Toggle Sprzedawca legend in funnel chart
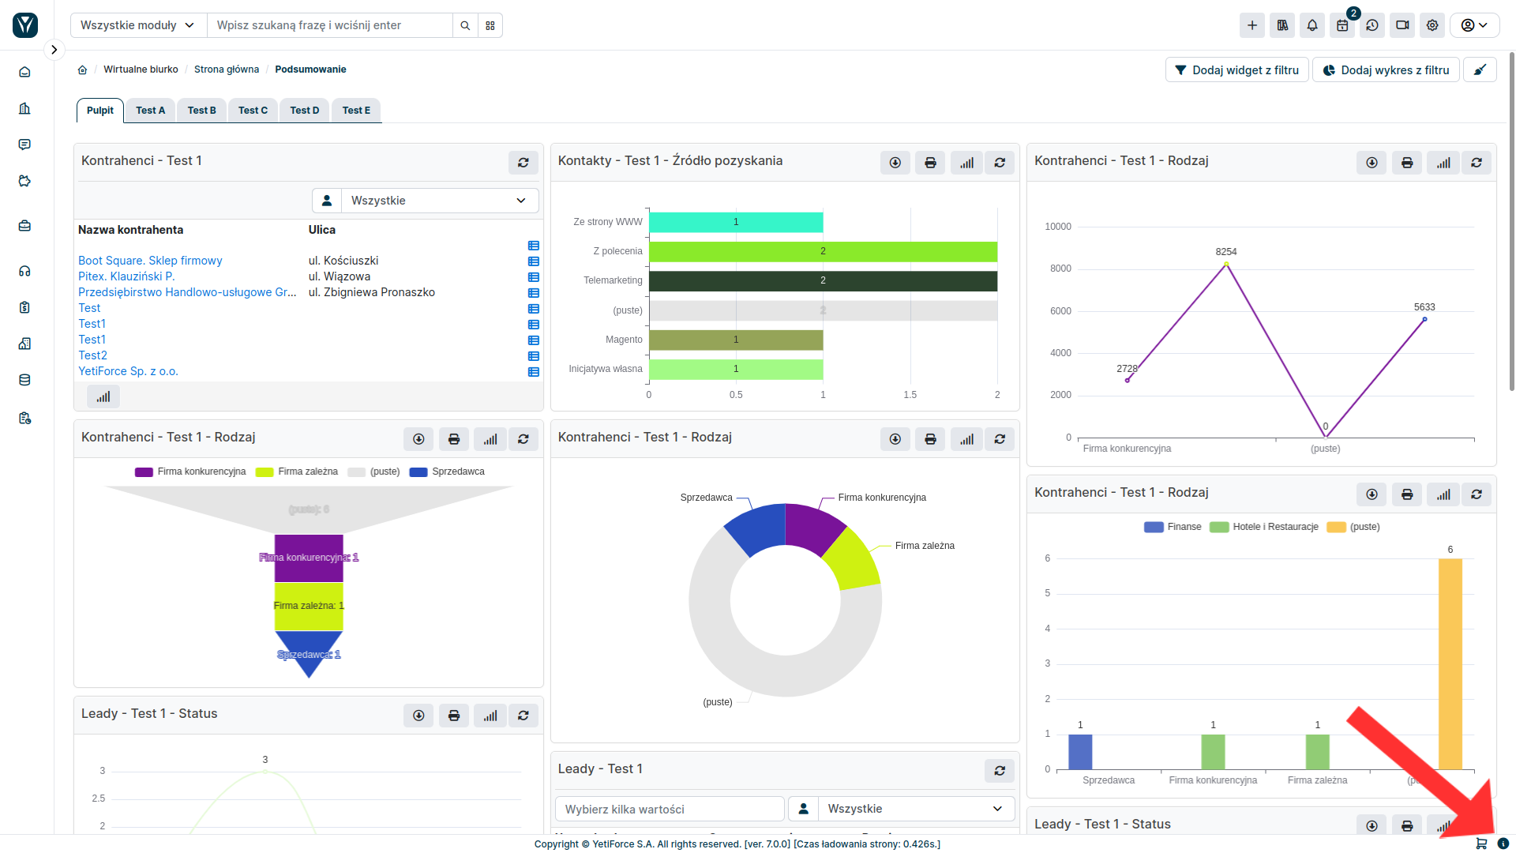Image resolution: width=1516 pixels, height=853 pixels. coord(447,472)
